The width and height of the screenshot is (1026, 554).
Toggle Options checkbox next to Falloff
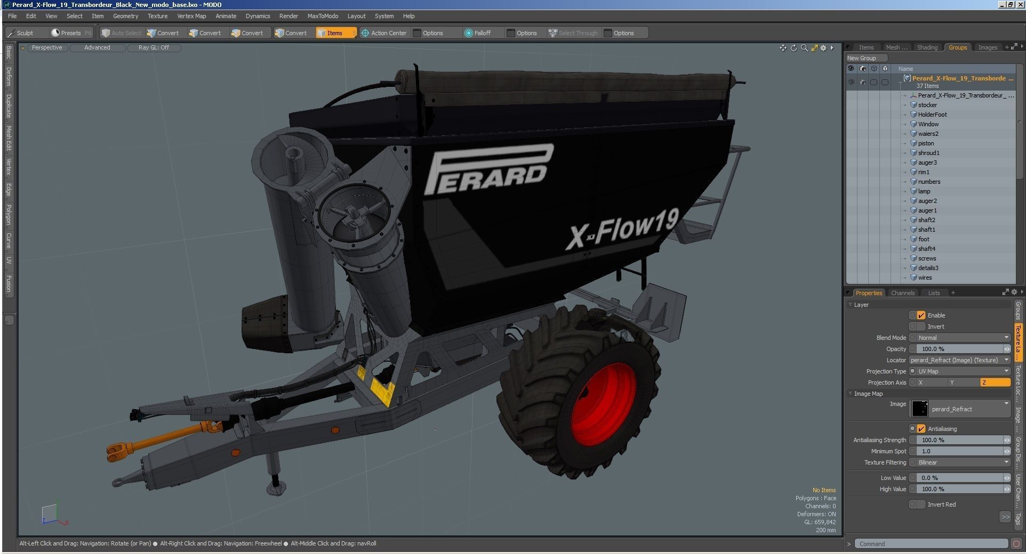click(511, 33)
